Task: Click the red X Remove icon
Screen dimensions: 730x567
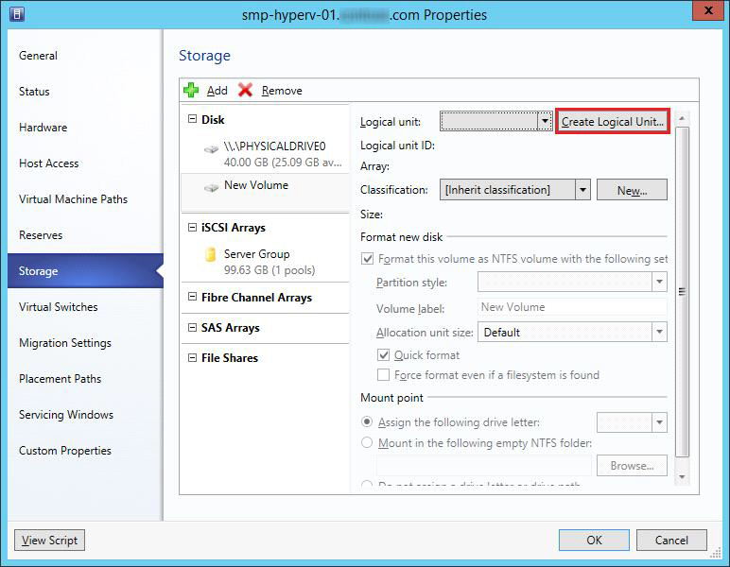Action: click(246, 90)
